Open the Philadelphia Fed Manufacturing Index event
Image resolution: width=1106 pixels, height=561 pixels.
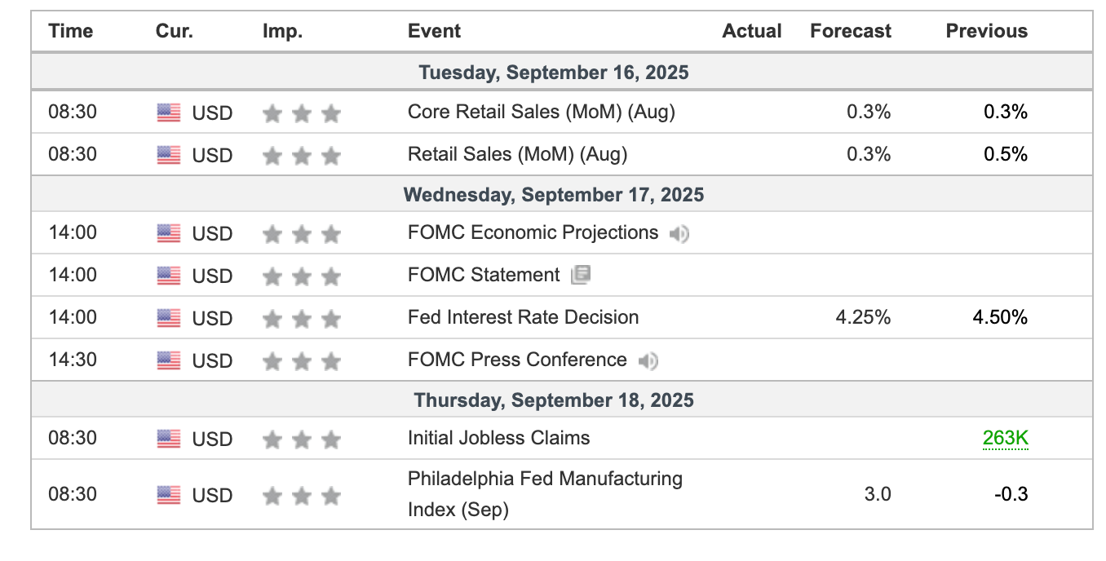(545, 494)
